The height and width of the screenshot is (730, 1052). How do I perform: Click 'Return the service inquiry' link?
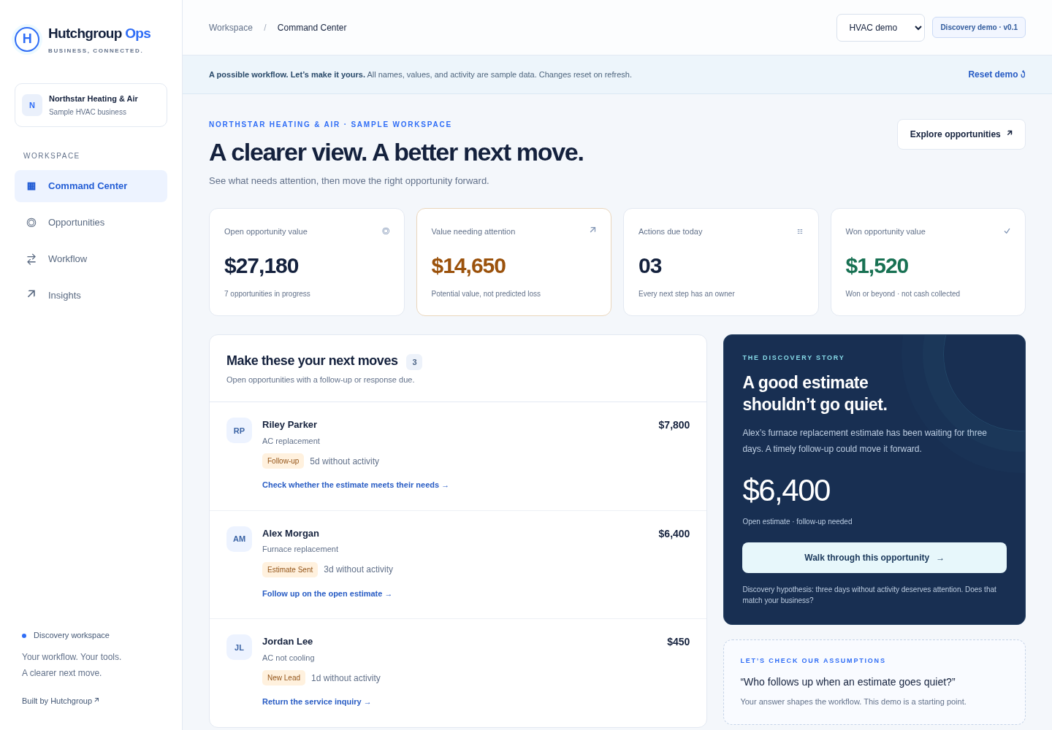pos(316,702)
